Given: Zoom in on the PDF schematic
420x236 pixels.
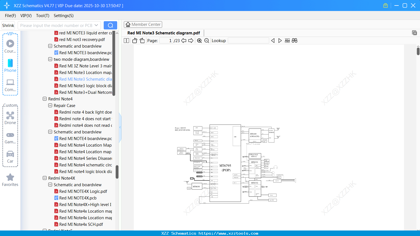Looking at the screenshot, I should tap(199, 40).
